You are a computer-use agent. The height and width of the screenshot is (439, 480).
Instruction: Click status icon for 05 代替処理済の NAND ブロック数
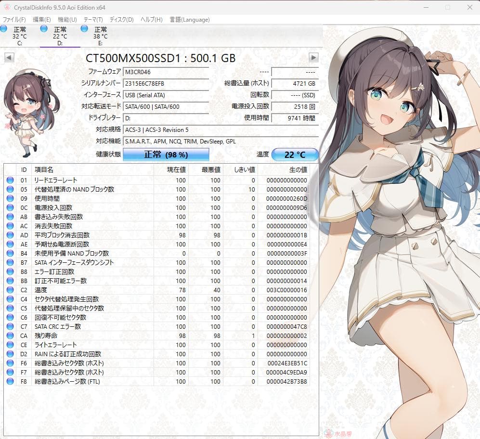(x=10, y=189)
